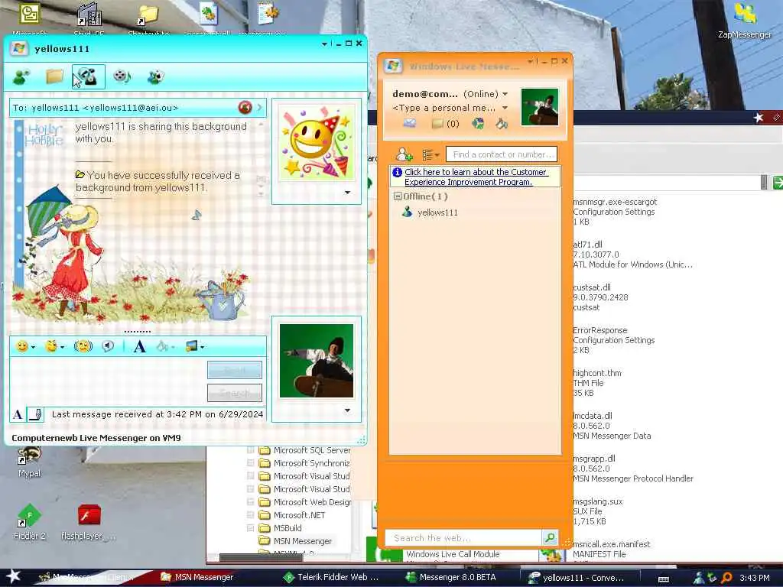
Task: Click the web search magnifier button
Action: point(550,537)
